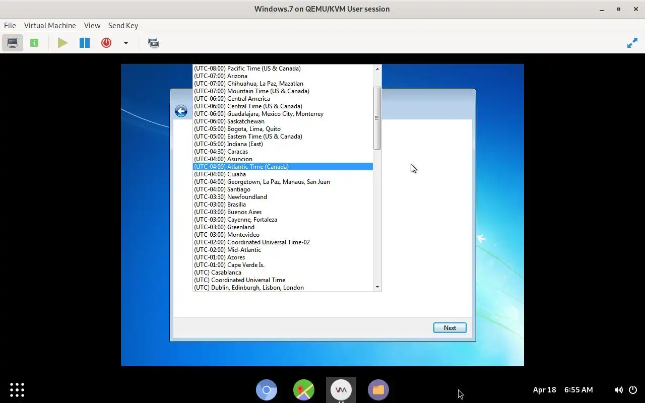Select Guadalajara, Mexico City, Monterrey
The width and height of the screenshot is (645, 403).
(283, 113)
